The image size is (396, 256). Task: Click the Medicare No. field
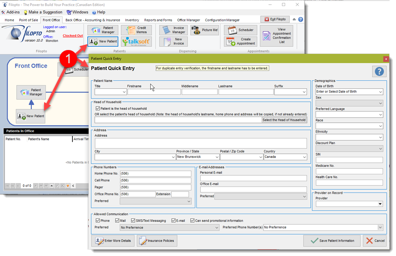[349, 171]
